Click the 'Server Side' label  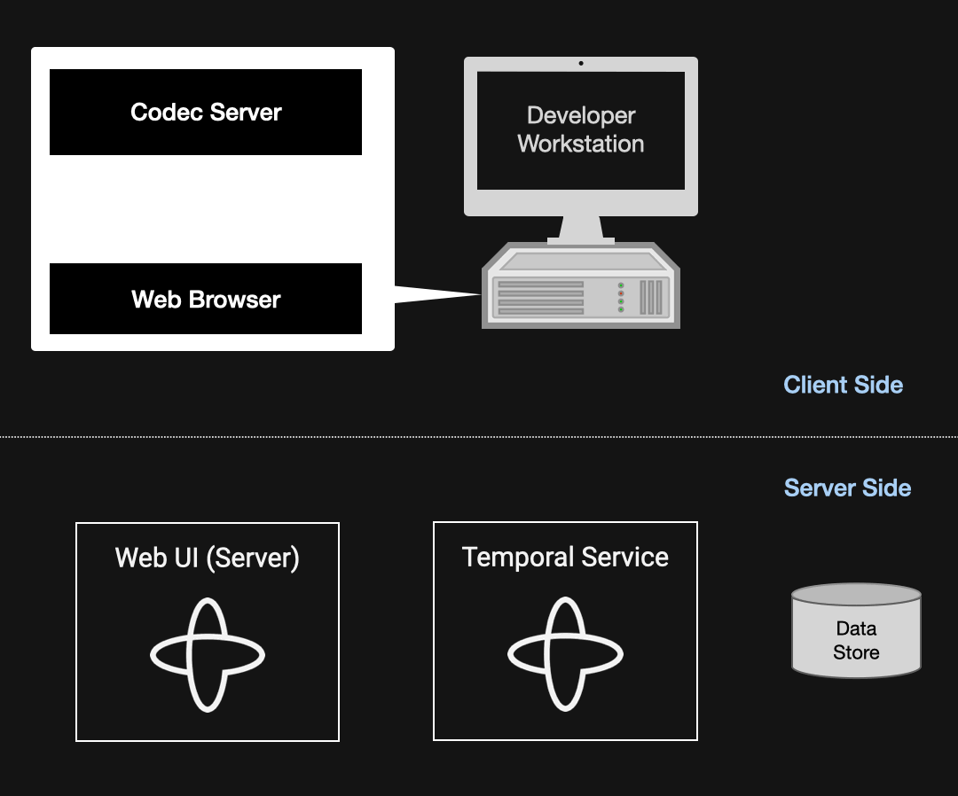pyautogui.click(x=847, y=488)
